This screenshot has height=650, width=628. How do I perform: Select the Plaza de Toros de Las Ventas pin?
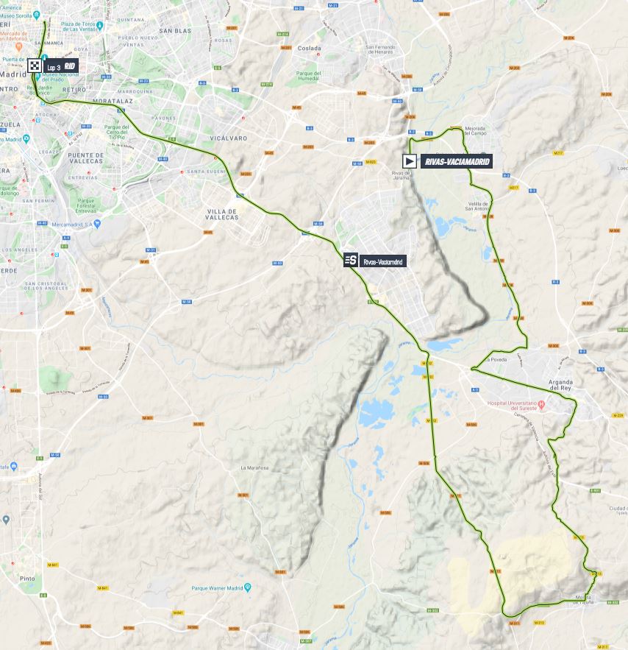coord(99,26)
